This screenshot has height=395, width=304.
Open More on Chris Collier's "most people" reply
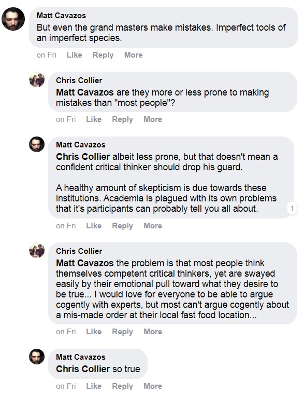tap(153, 119)
